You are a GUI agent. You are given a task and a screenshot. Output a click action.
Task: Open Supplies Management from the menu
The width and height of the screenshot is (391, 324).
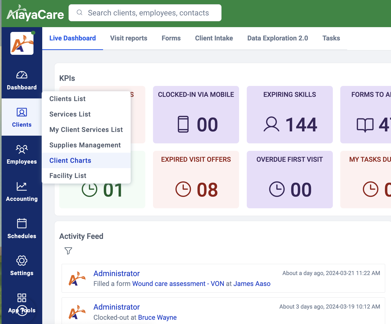click(x=85, y=145)
